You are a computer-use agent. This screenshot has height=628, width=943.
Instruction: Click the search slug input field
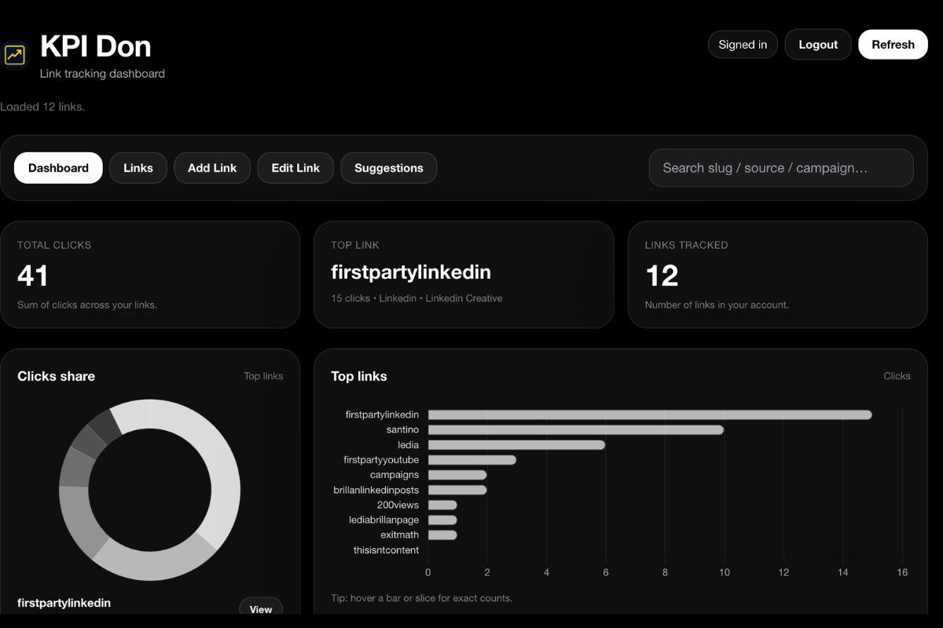pyautogui.click(x=780, y=168)
